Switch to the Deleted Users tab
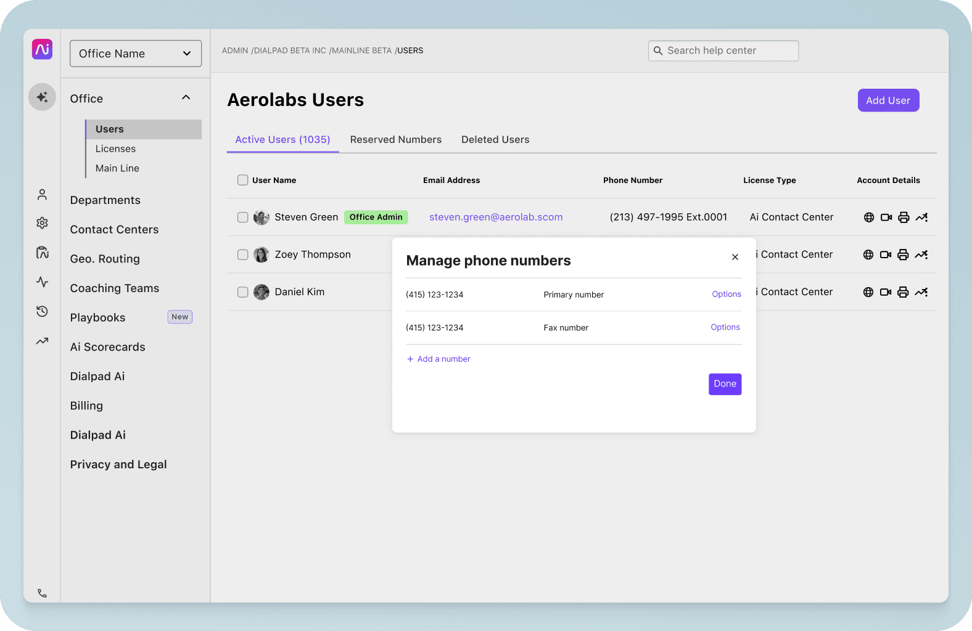Screen dimensions: 972x631 (495, 140)
